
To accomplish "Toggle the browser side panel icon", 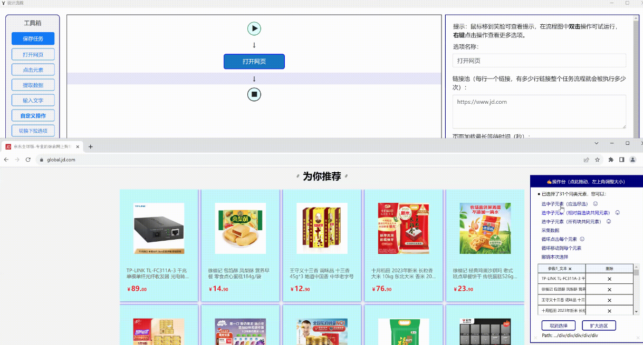I will [x=622, y=160].
